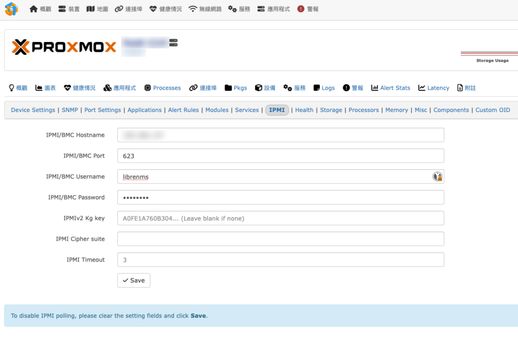The height and width of the screenshot is (347, 518).
Task: Open Port Settings link
Action: (x=103, y=110)
